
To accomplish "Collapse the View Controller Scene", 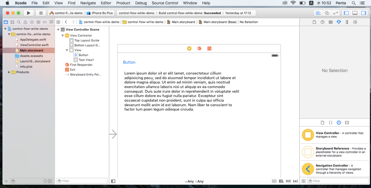I will coord(58,30).
